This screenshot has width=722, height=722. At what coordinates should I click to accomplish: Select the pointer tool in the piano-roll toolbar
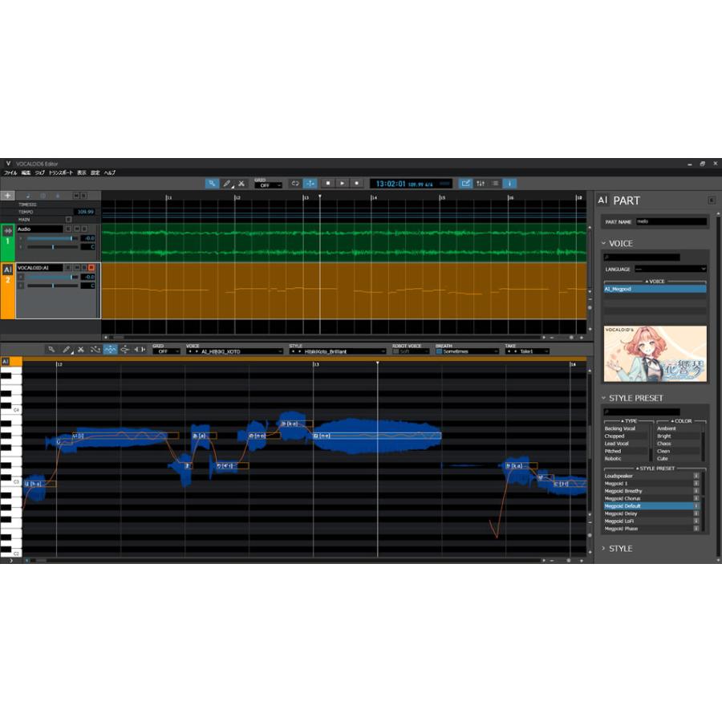tap(51, 350)
